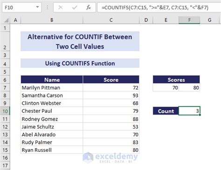This screenshot has height=170, width=221.
Task: Select row 5 header
Action: pos(5,72)
